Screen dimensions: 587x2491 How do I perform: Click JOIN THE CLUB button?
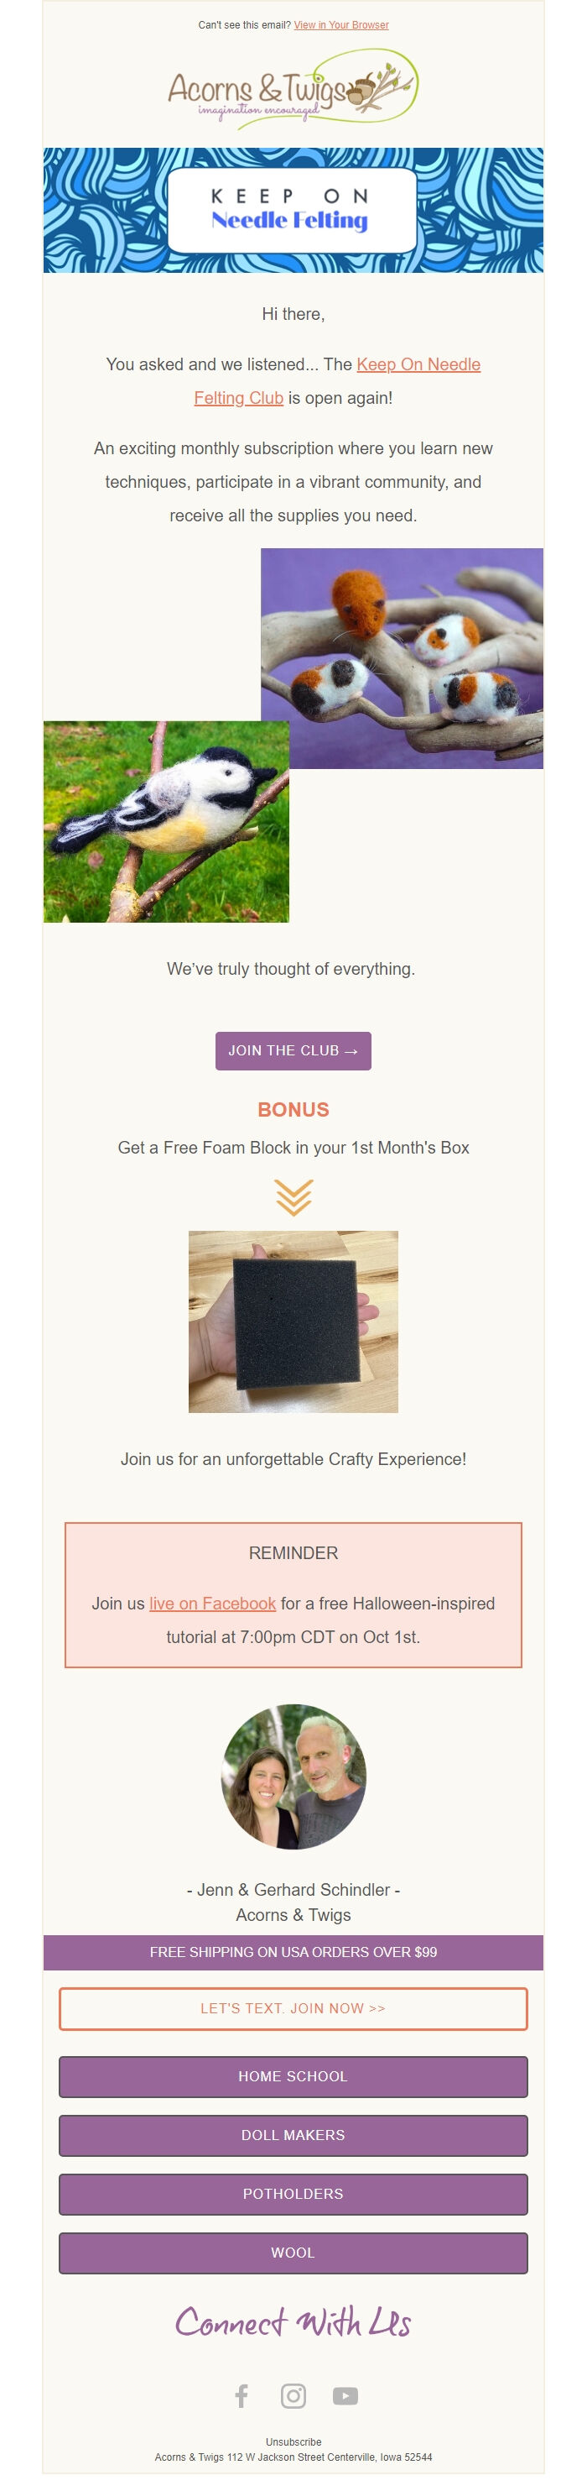click(293, 1051)
